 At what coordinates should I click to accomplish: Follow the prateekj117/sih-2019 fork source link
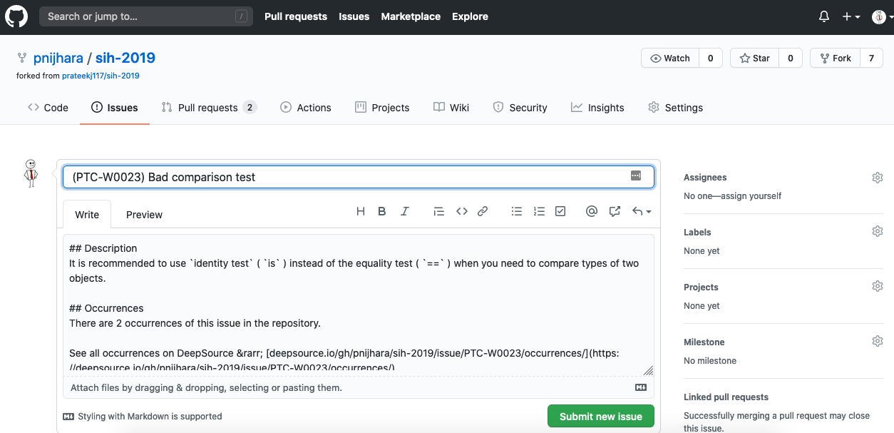click(100, 76)
